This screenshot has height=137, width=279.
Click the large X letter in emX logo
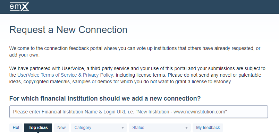25,7
